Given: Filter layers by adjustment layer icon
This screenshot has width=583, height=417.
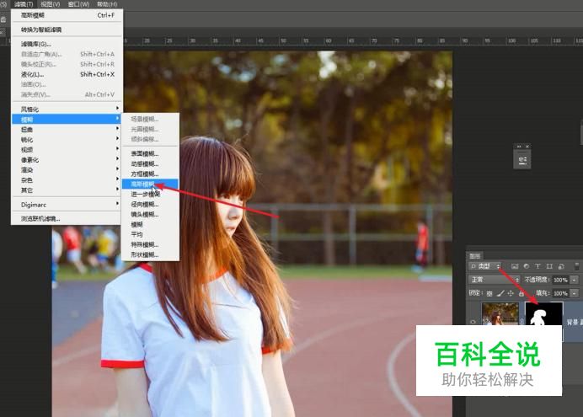Looking at the screenshot, I should [526, 266].
